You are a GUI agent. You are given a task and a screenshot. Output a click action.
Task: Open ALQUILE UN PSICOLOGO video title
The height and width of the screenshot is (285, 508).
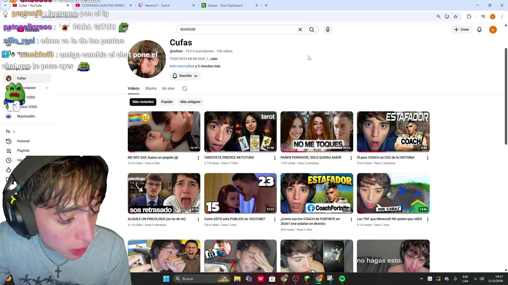(156, 219)
